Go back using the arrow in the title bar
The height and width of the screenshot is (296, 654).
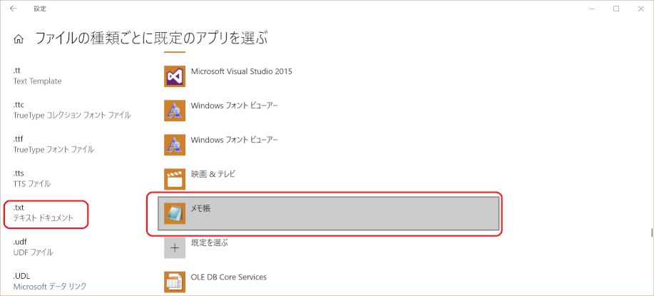(x=14, y=9)
